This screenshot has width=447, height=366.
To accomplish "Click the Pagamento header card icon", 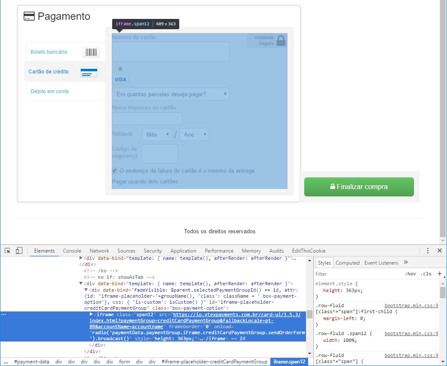I will pos(29,15).
